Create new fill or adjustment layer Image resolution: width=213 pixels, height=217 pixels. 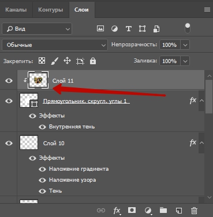pos(148,211)
